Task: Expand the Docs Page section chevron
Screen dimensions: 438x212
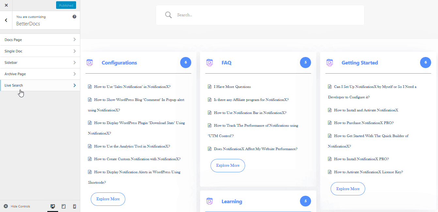Action: tap(74, 40)
